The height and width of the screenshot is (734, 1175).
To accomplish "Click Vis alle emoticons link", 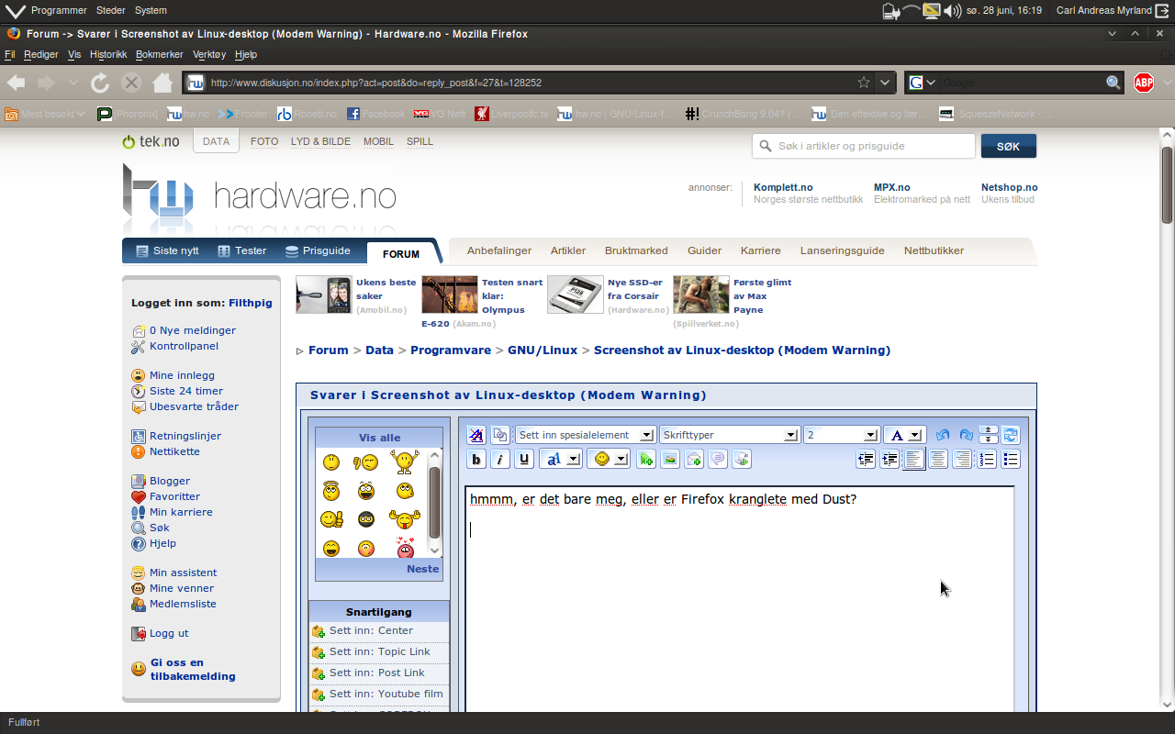I will (379, 438).
